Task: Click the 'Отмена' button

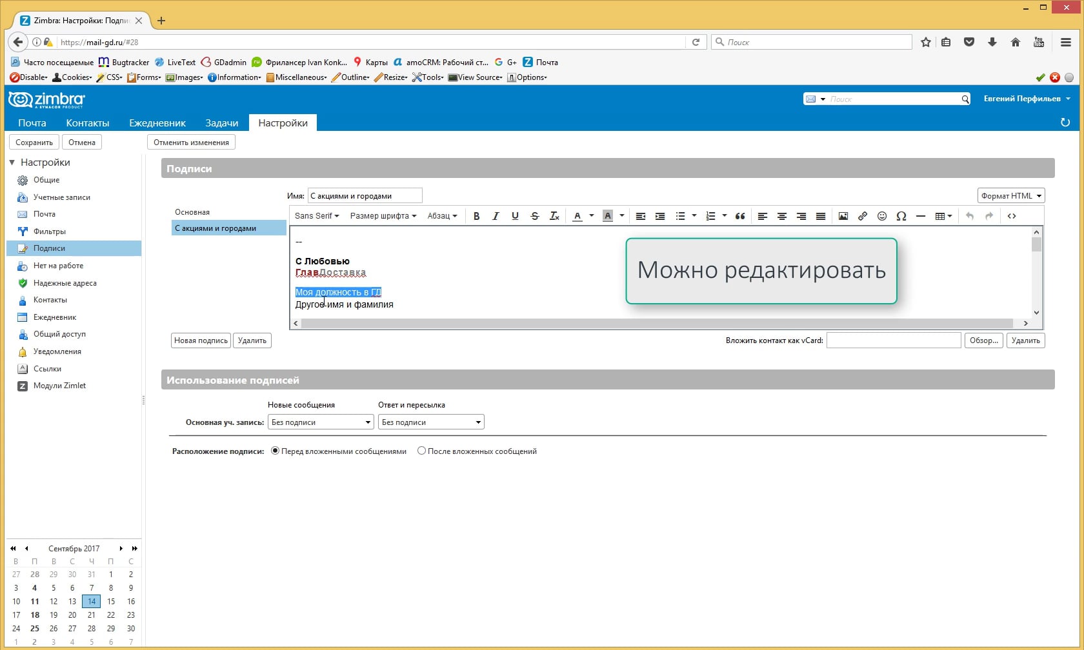Action: [82, 142]
